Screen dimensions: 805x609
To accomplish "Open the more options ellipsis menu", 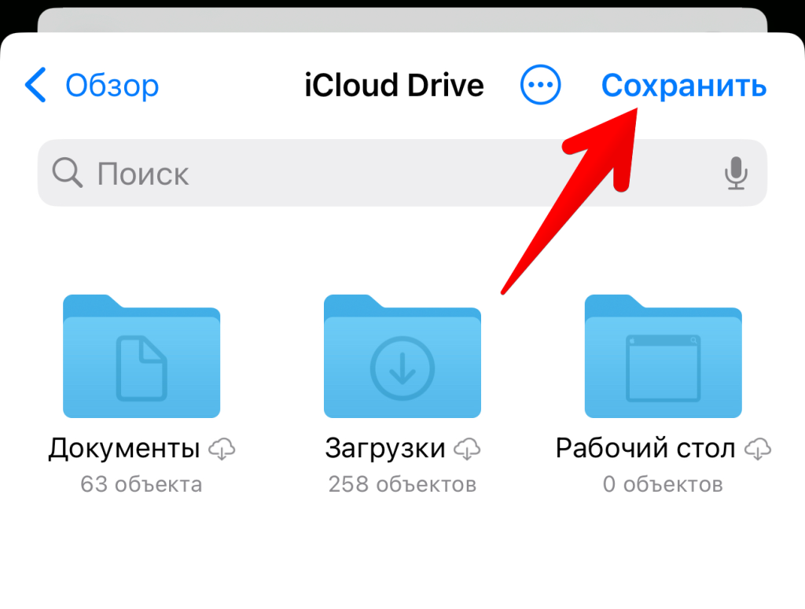I will pyautogui.click(x=540, y=85).
